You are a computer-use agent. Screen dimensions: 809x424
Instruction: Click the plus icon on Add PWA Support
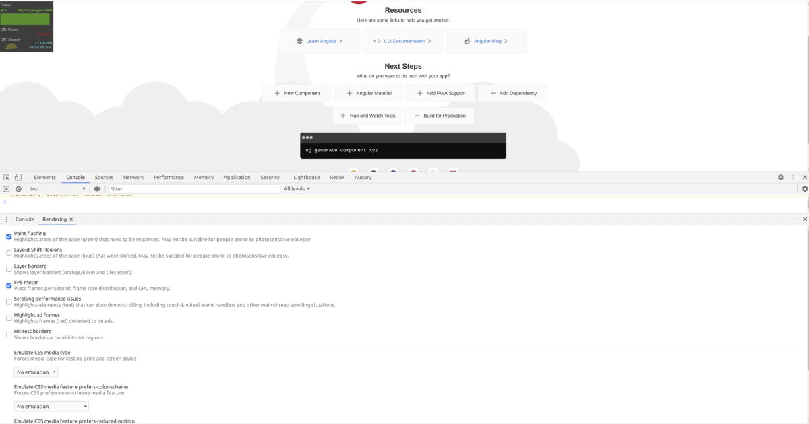pos(420,93)
